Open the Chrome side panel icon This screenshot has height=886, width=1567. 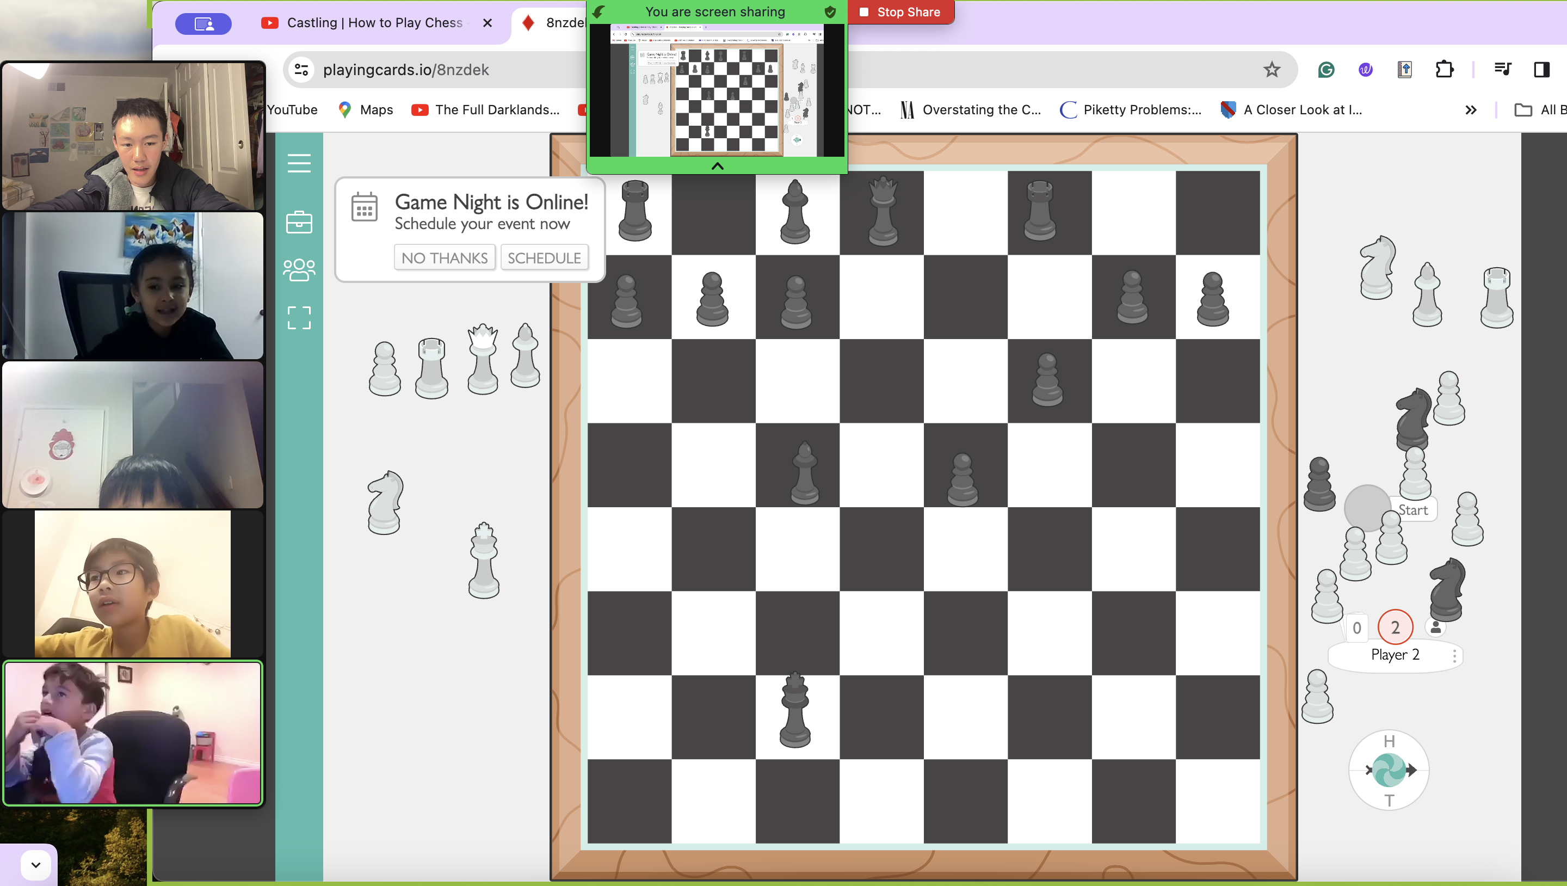(x=1541, y=69)
